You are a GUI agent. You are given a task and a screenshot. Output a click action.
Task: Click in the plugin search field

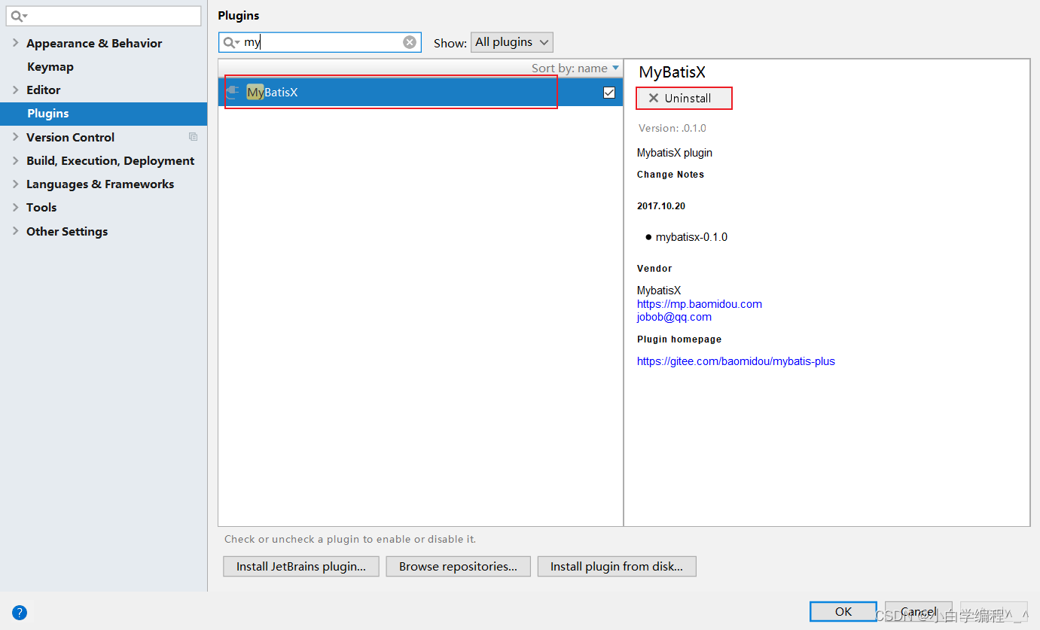[320, 42]
